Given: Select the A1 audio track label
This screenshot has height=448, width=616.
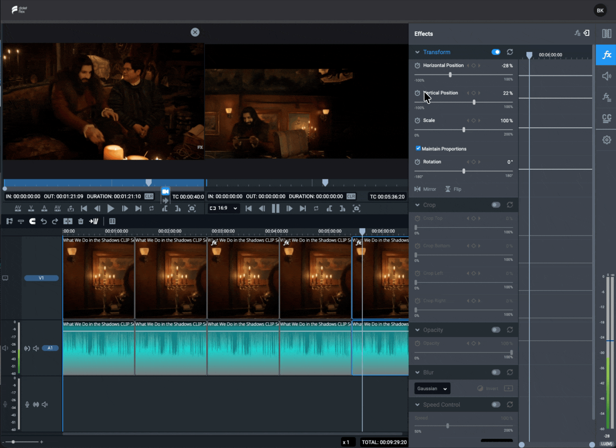Looking at the screenshot, I should click(50, 348).
